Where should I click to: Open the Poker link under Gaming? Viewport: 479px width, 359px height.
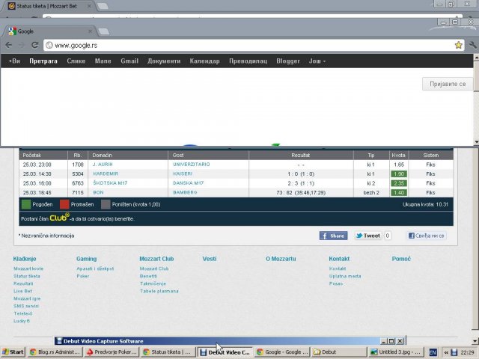(x=83, y=275)
